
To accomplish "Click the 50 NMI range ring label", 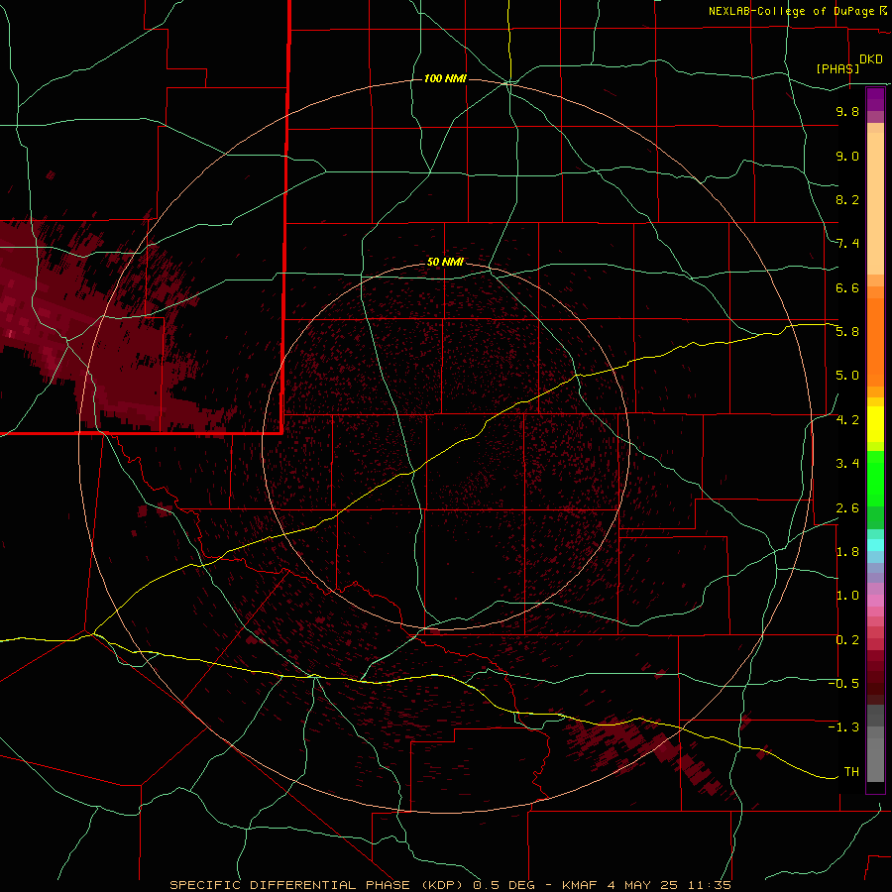I will pos(445,262).
